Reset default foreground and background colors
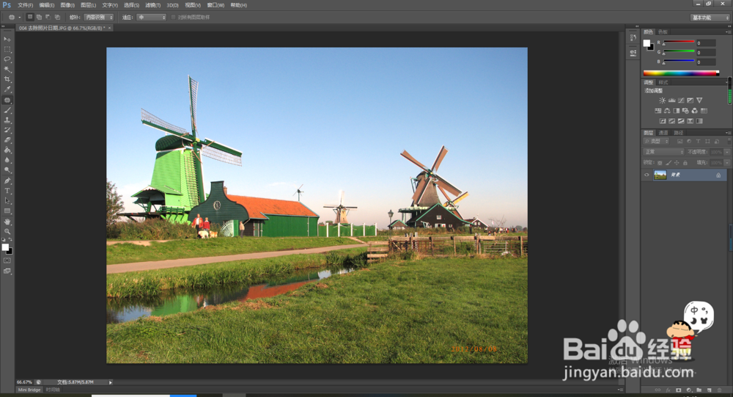This screenshot has width=733, height=397. point(4,239)
